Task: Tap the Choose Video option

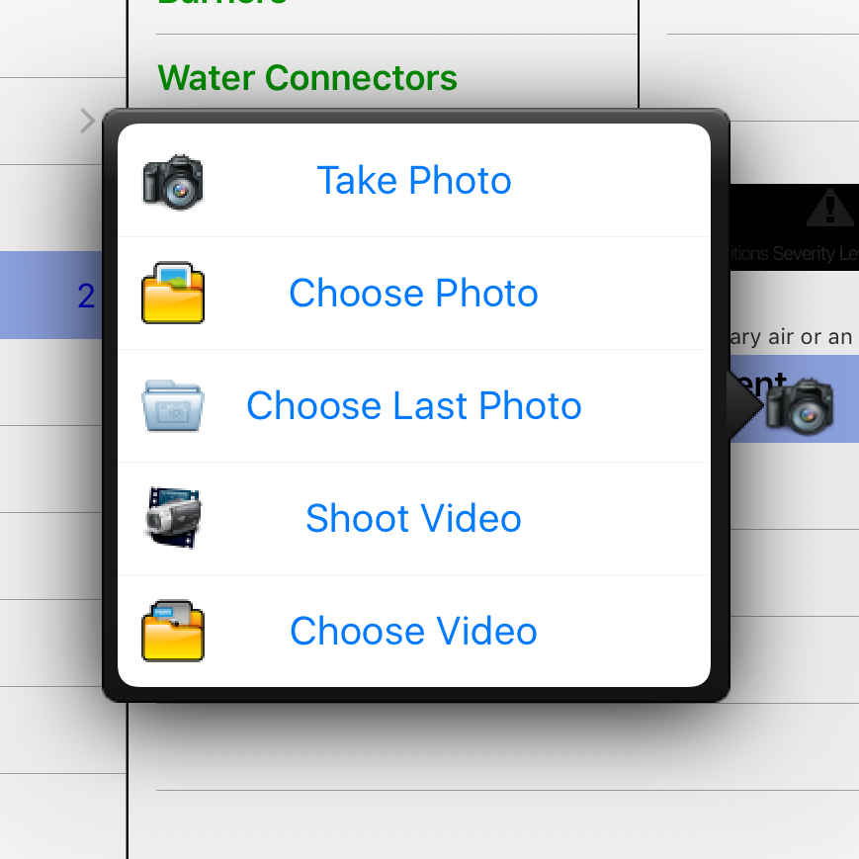Action: point(414,631)
